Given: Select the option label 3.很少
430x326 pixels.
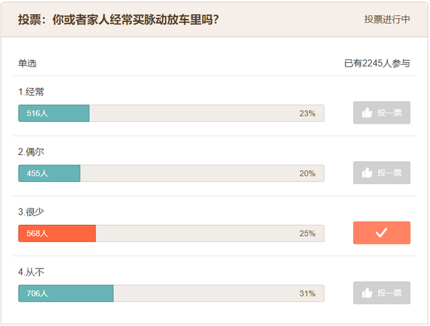Looking at the screenshot, I should tap(31, 212).
